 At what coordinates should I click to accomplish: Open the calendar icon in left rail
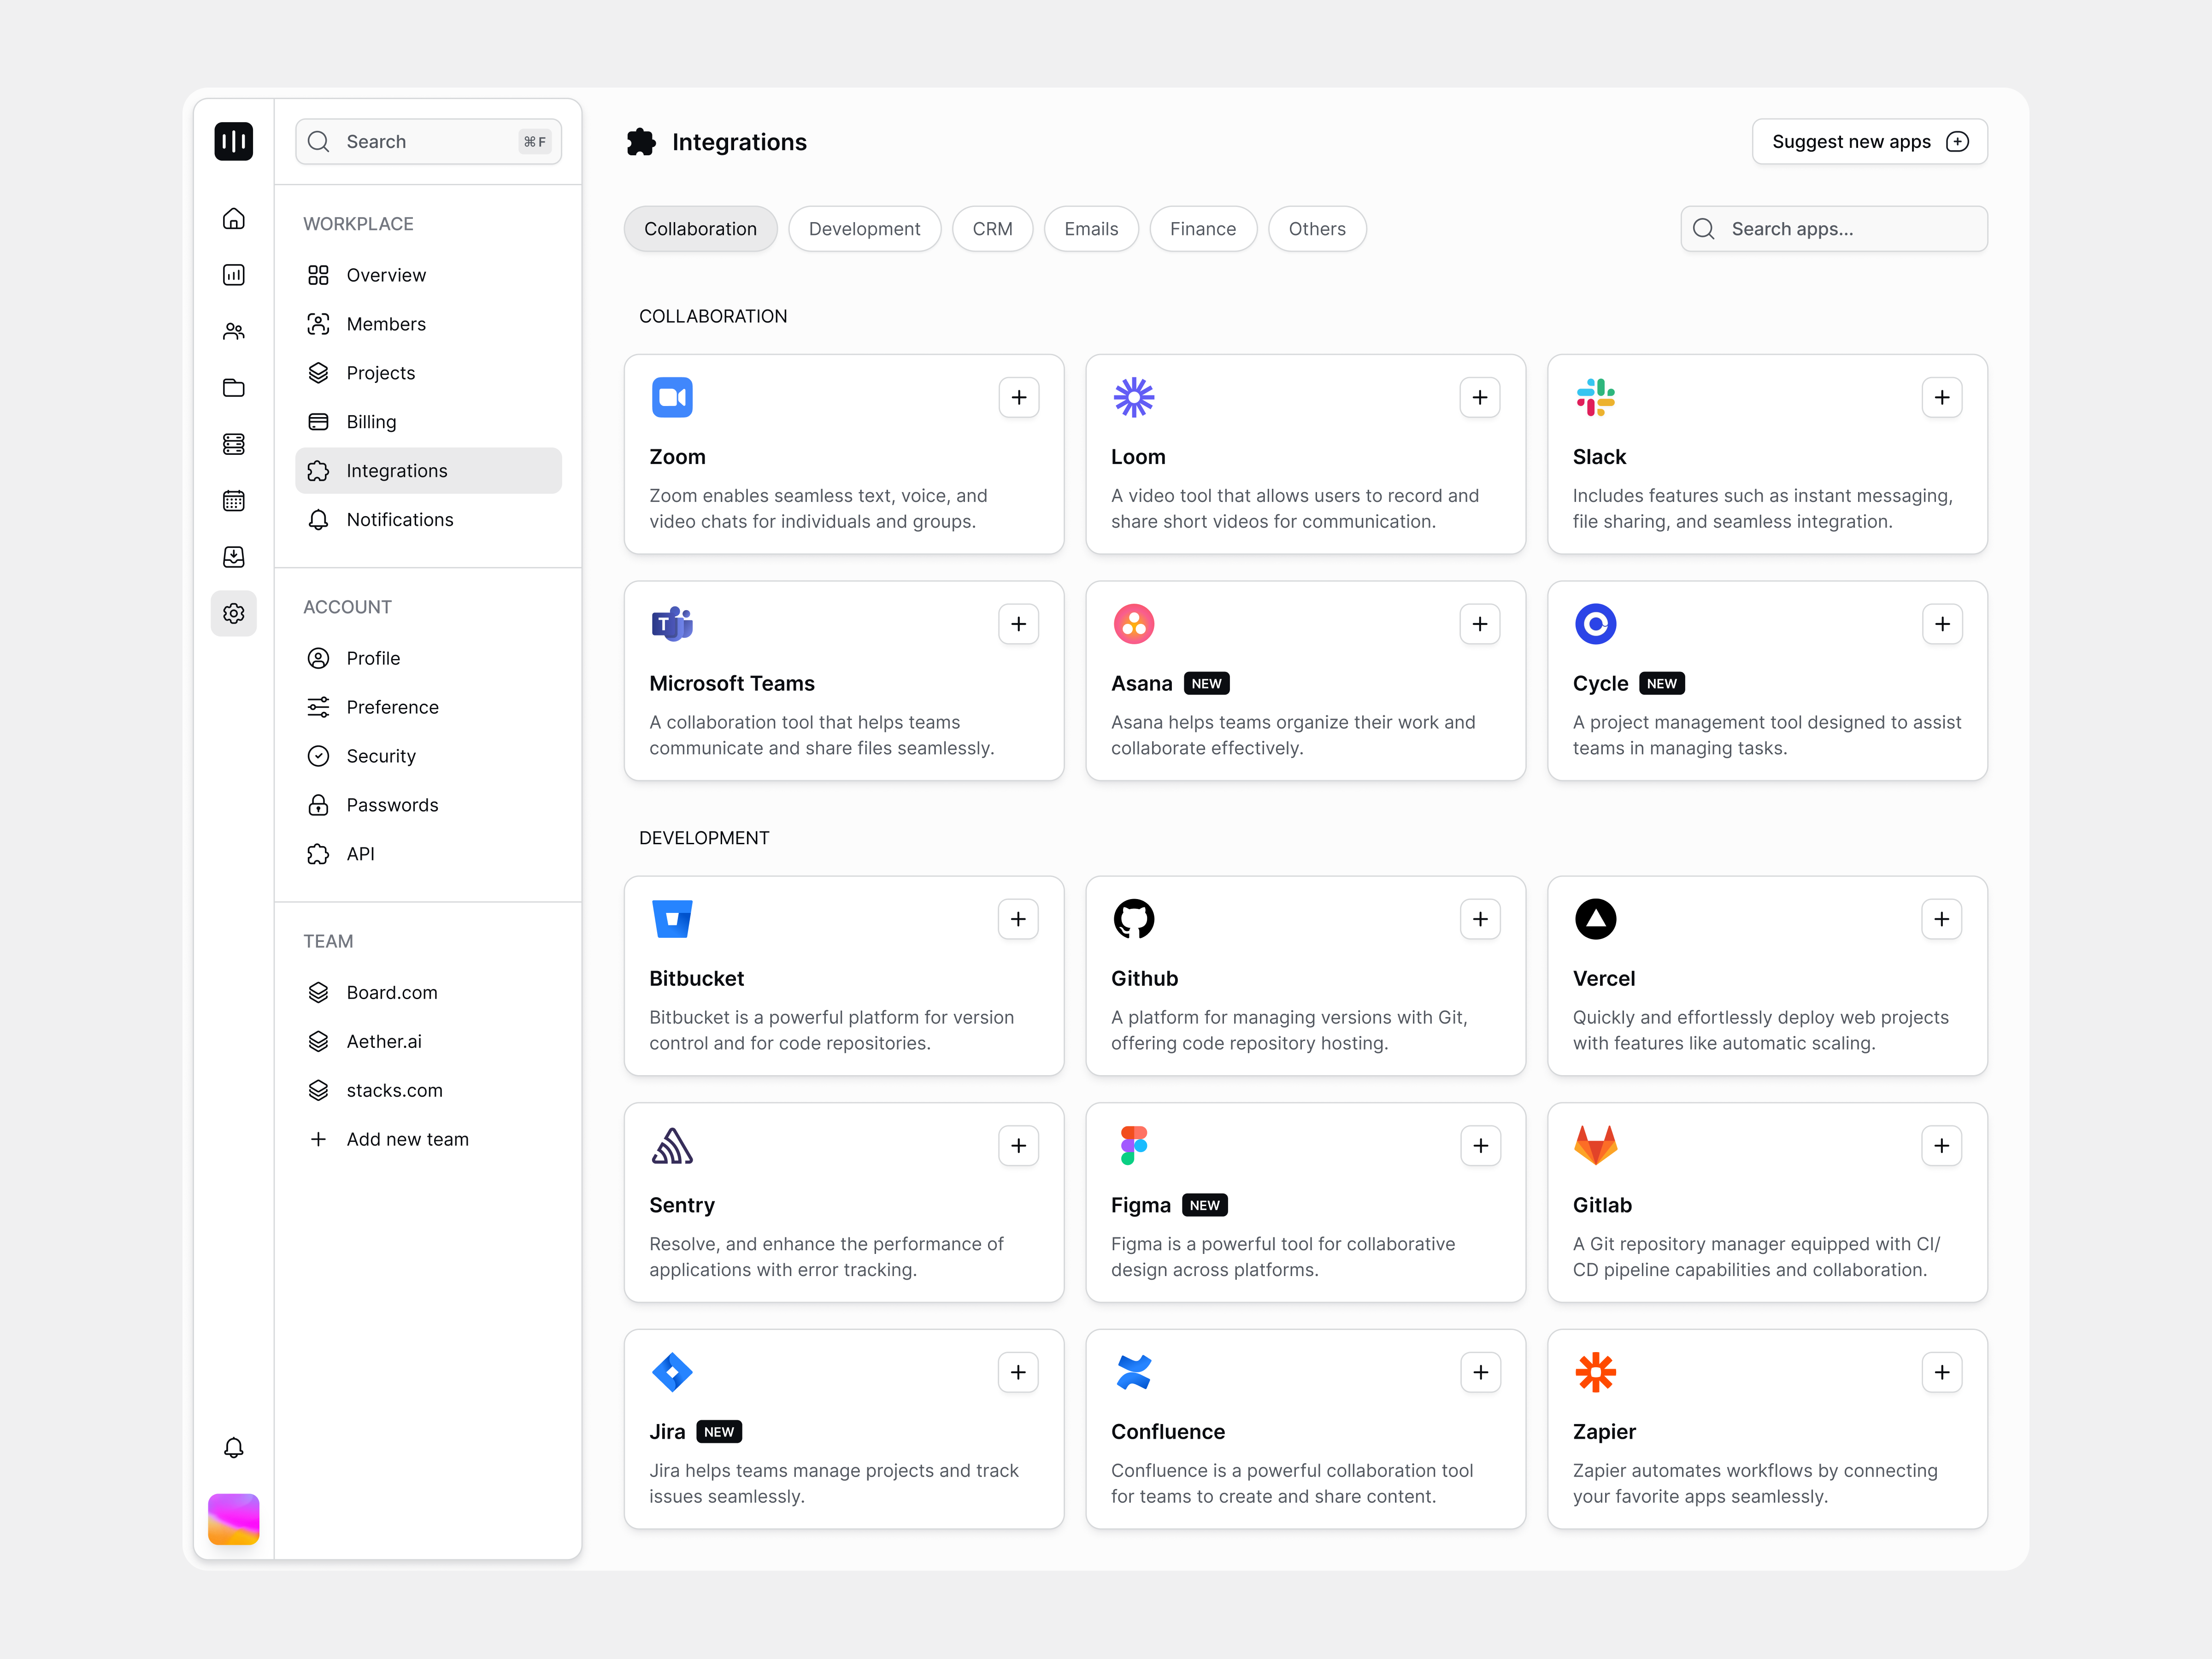[233, 501]
